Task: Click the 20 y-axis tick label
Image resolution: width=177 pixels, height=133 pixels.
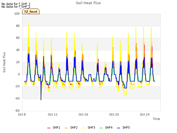Action: tap(18, 62)
